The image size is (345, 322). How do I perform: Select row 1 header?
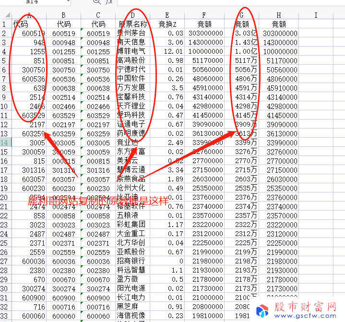[x=6, y=24]
